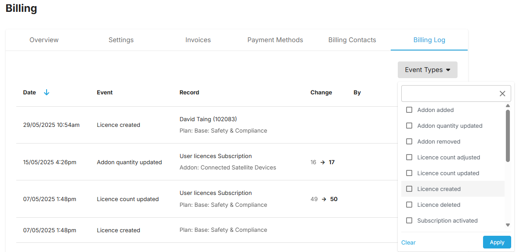Enable the Licence deleted filter checkbox

[x=409, y=205]
